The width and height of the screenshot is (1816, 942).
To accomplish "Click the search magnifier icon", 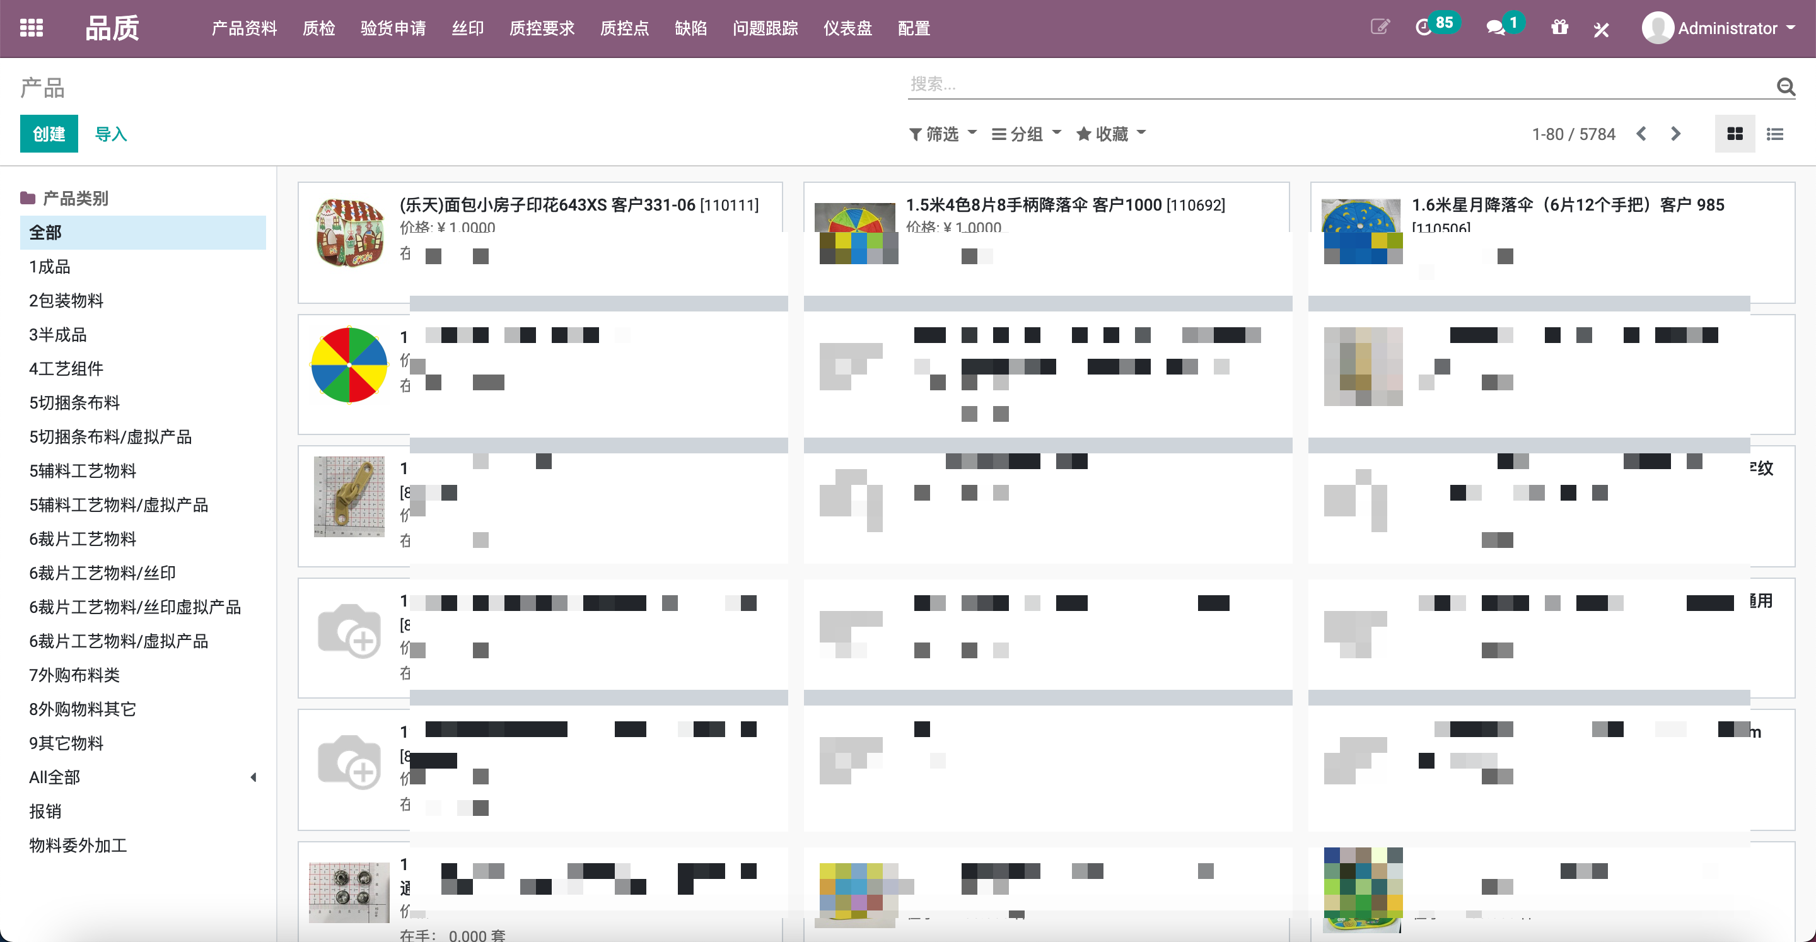I will [1785, 86].
